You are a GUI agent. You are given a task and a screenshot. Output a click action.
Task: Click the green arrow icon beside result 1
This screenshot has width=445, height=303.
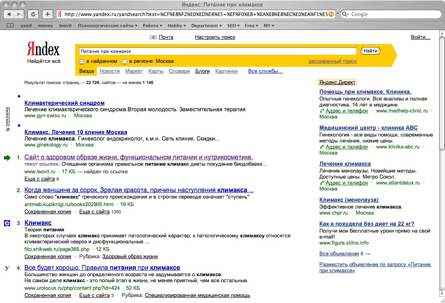point(7,158)
